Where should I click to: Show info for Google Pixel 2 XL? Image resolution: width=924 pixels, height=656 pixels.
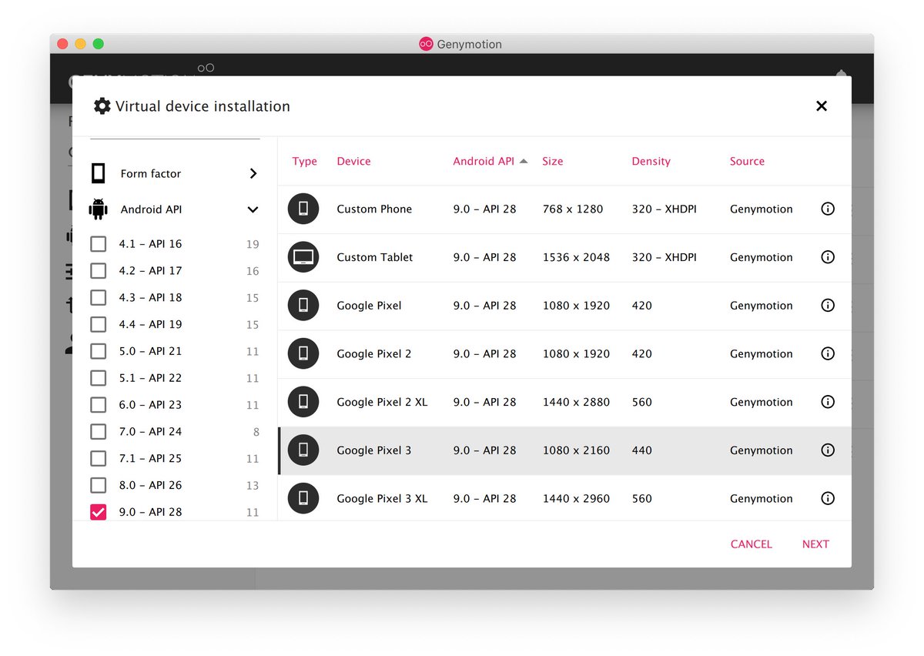click(x=828, y=402)
